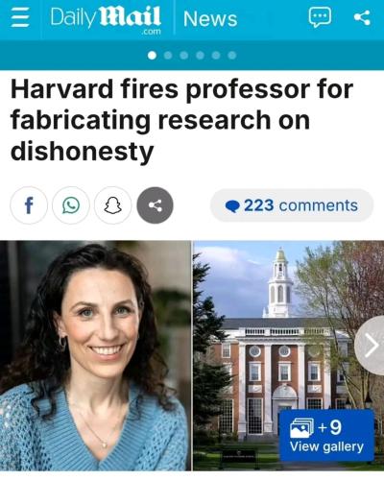Open the hamburger navigation menu
Screen dimensions: 384x480
click(20, 18)
